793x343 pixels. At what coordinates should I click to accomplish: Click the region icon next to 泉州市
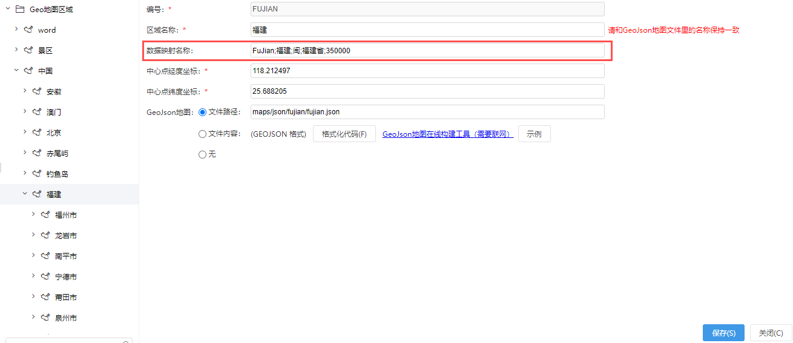45,318
